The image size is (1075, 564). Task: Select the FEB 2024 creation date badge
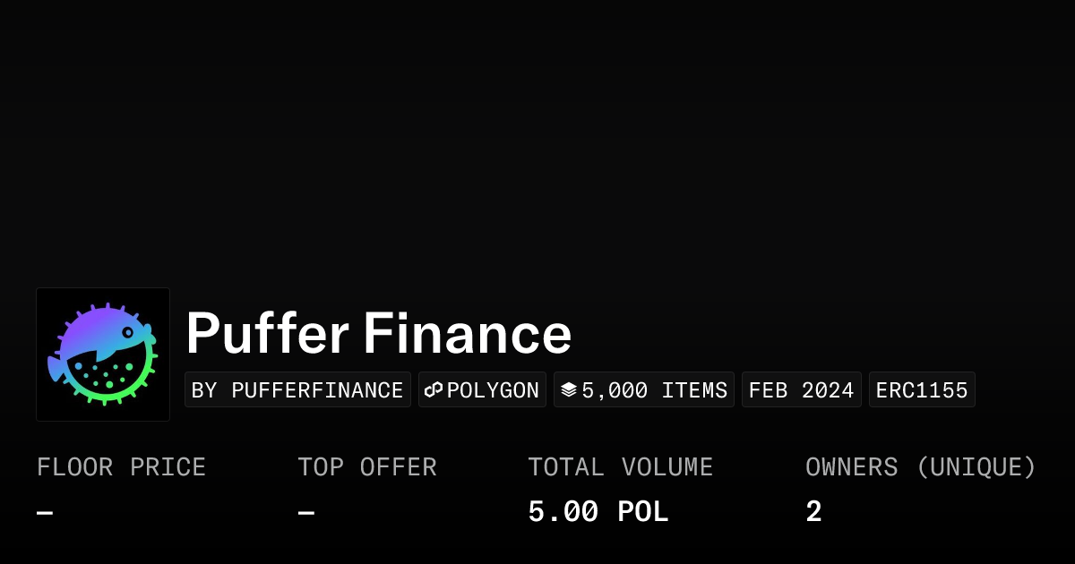tap(801, 390)
